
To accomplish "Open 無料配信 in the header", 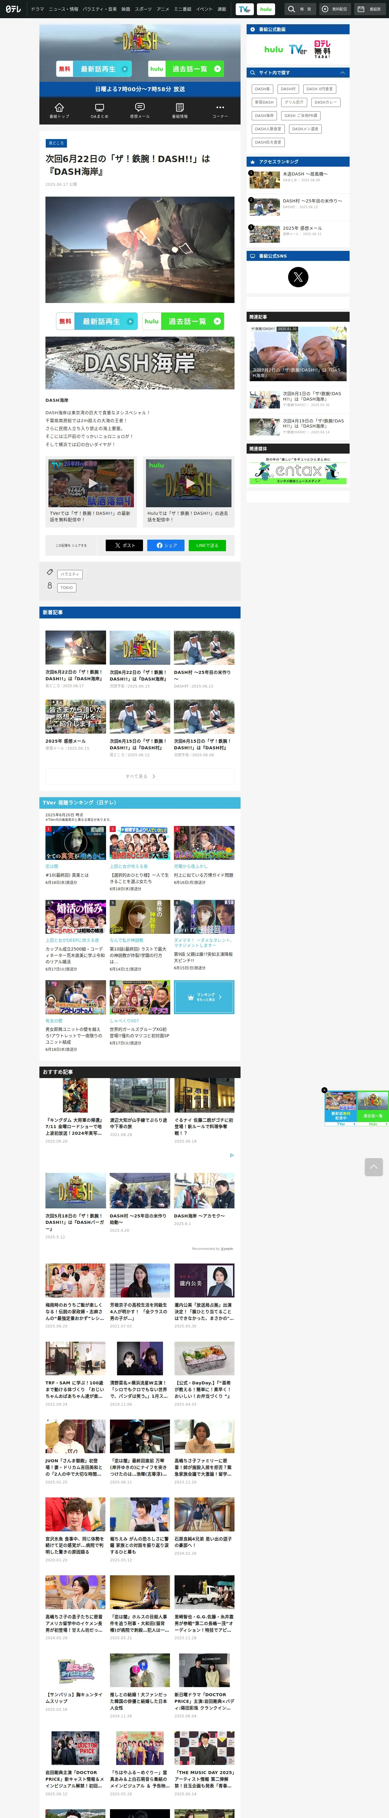I will pos(335,9).
